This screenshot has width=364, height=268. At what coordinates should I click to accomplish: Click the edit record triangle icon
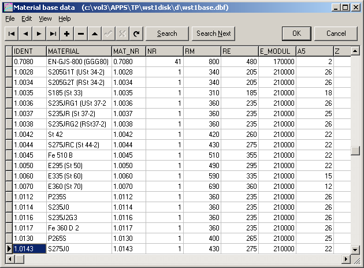coord(95,33)
